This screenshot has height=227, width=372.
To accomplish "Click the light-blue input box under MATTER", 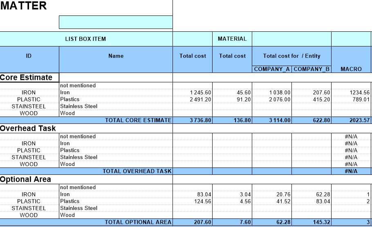I will 116,22.
